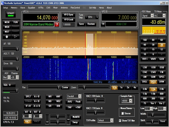The width and height of the screenshot is (169, 127).
Task: Toggle the START power button
Action: pyautogui.click(x=11, y=14)
